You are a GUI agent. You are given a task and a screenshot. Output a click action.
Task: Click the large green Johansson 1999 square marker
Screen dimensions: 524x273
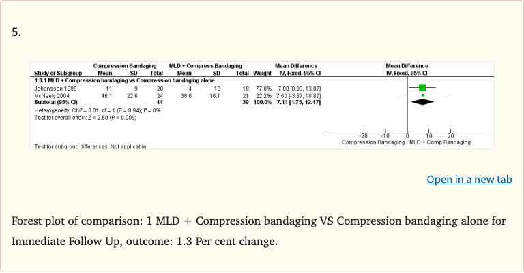tap(422, 88)
